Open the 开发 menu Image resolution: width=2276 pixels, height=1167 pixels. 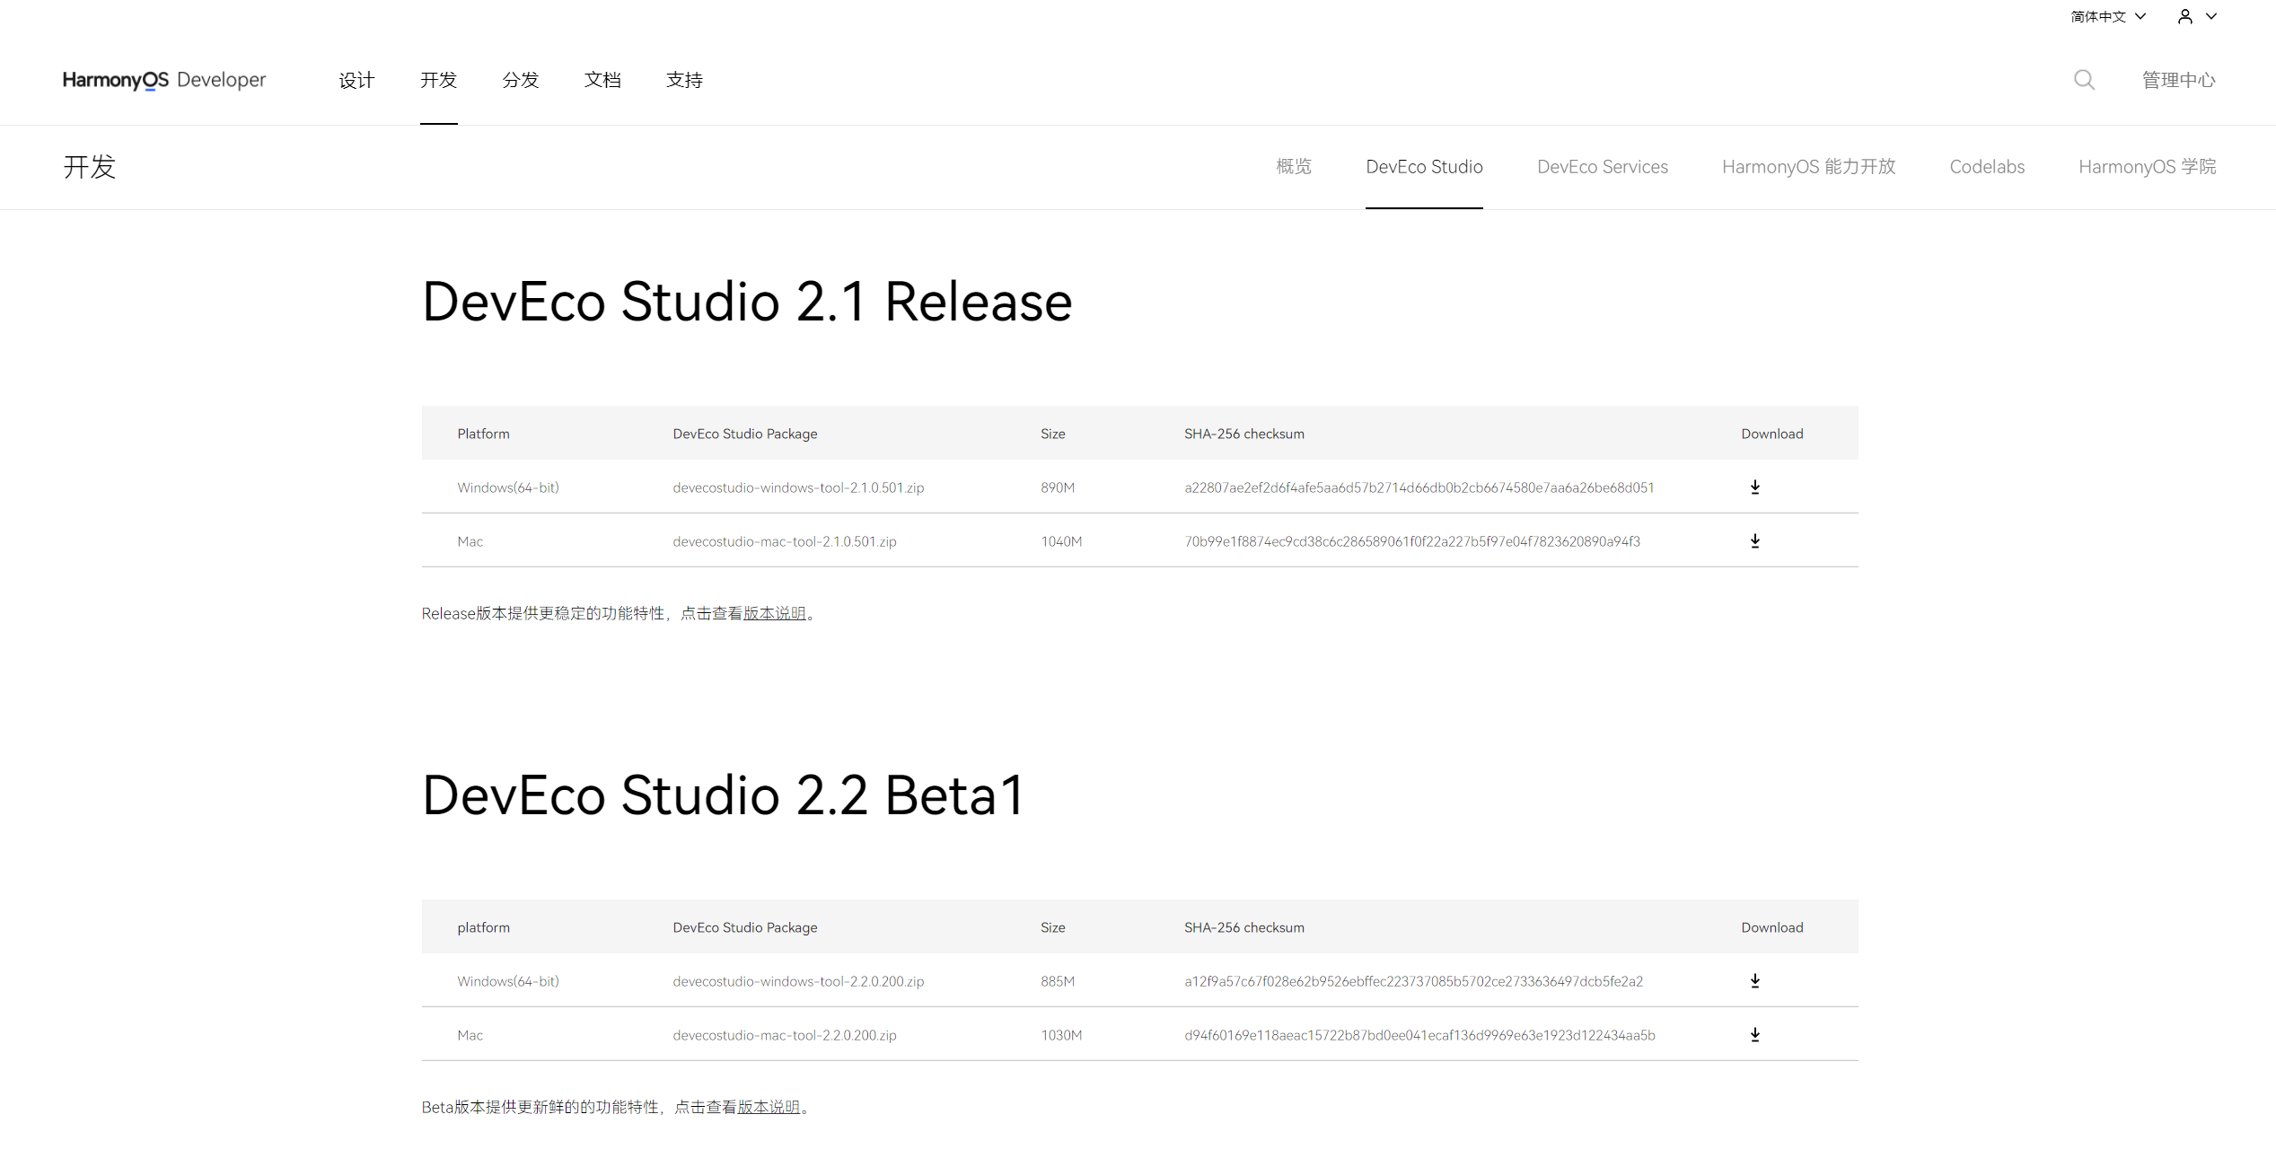pos(439,80)
